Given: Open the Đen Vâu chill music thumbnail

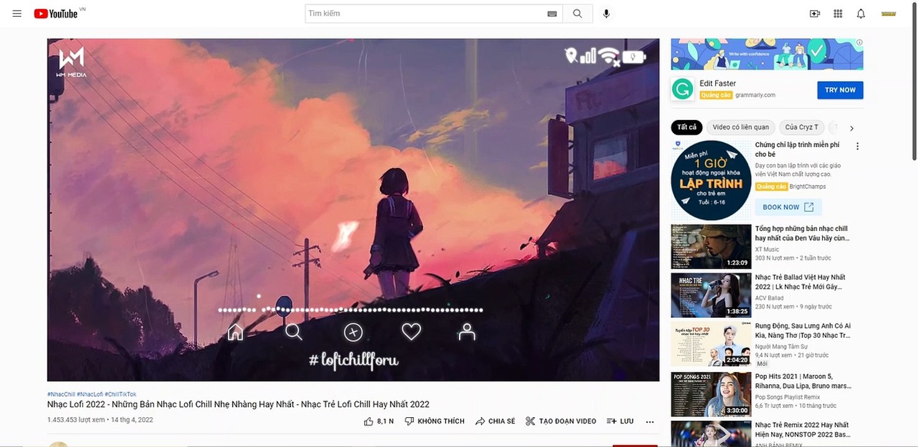Looking at the screenshot, I should [711, 246].
